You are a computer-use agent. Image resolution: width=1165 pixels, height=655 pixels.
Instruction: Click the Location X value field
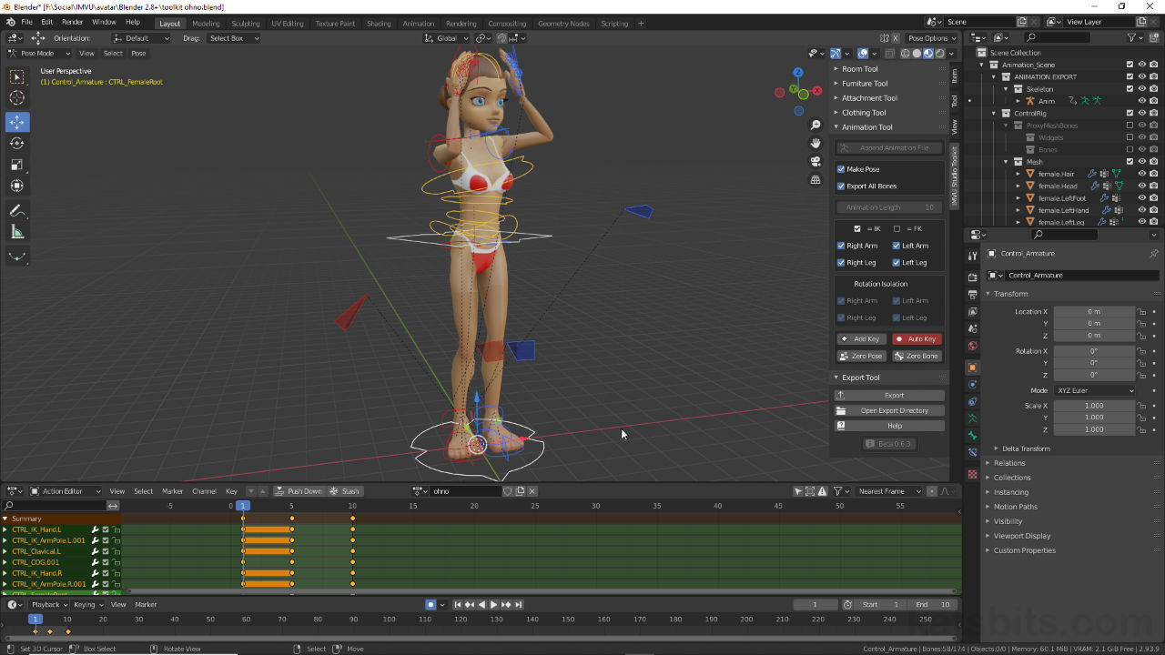pos(1094,311)
